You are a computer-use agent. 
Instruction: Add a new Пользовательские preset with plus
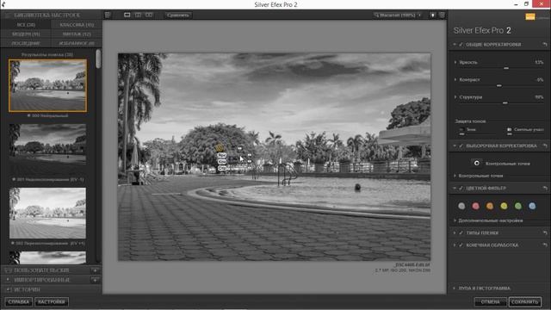95,270
